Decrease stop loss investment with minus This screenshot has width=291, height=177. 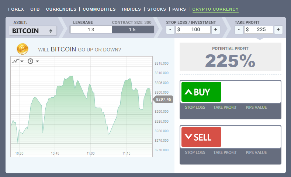(x=170, y=30)
